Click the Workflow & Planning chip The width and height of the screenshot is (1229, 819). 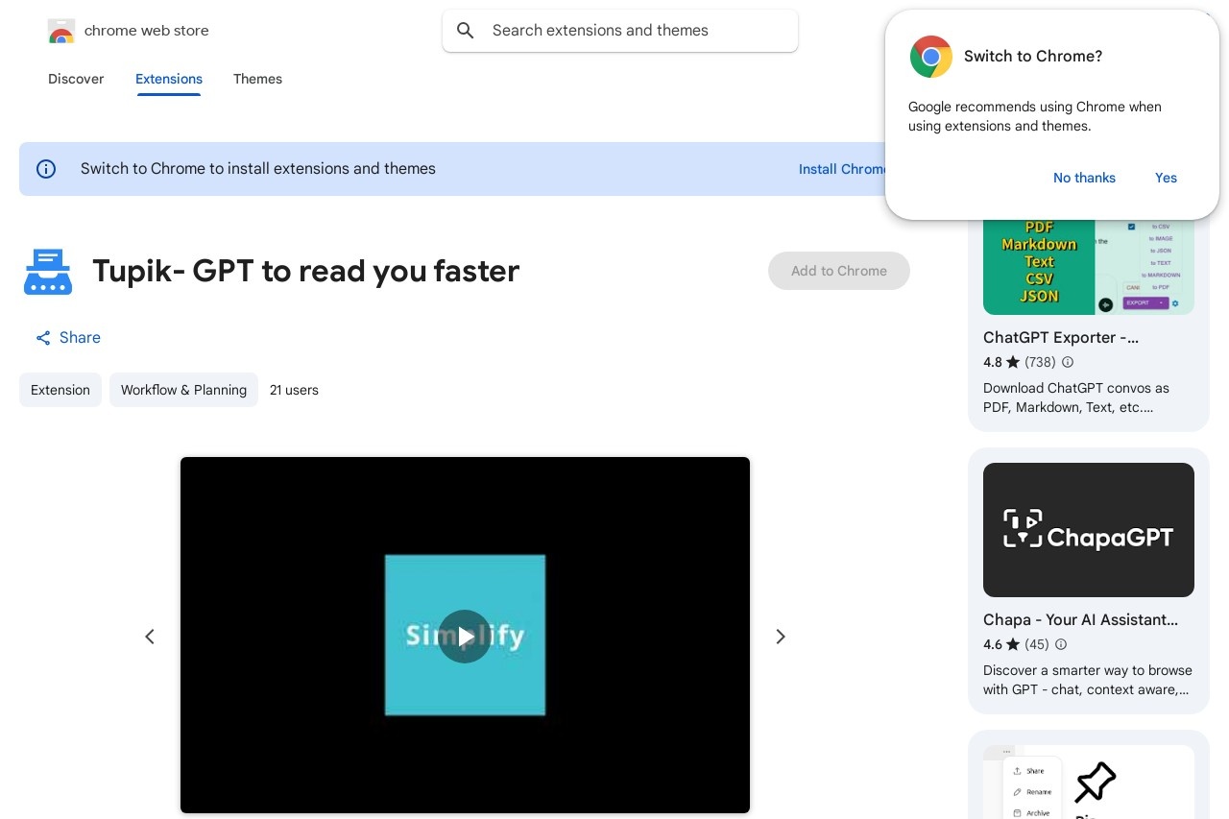pyautogui.click(x=183, y=390)
